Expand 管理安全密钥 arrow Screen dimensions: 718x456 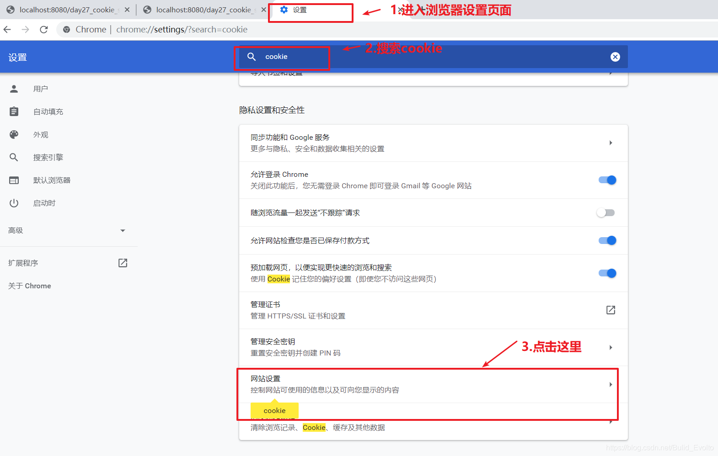611,347
